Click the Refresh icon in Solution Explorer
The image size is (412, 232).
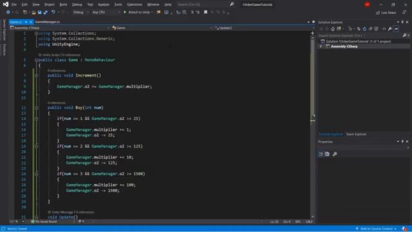(364, 29)
